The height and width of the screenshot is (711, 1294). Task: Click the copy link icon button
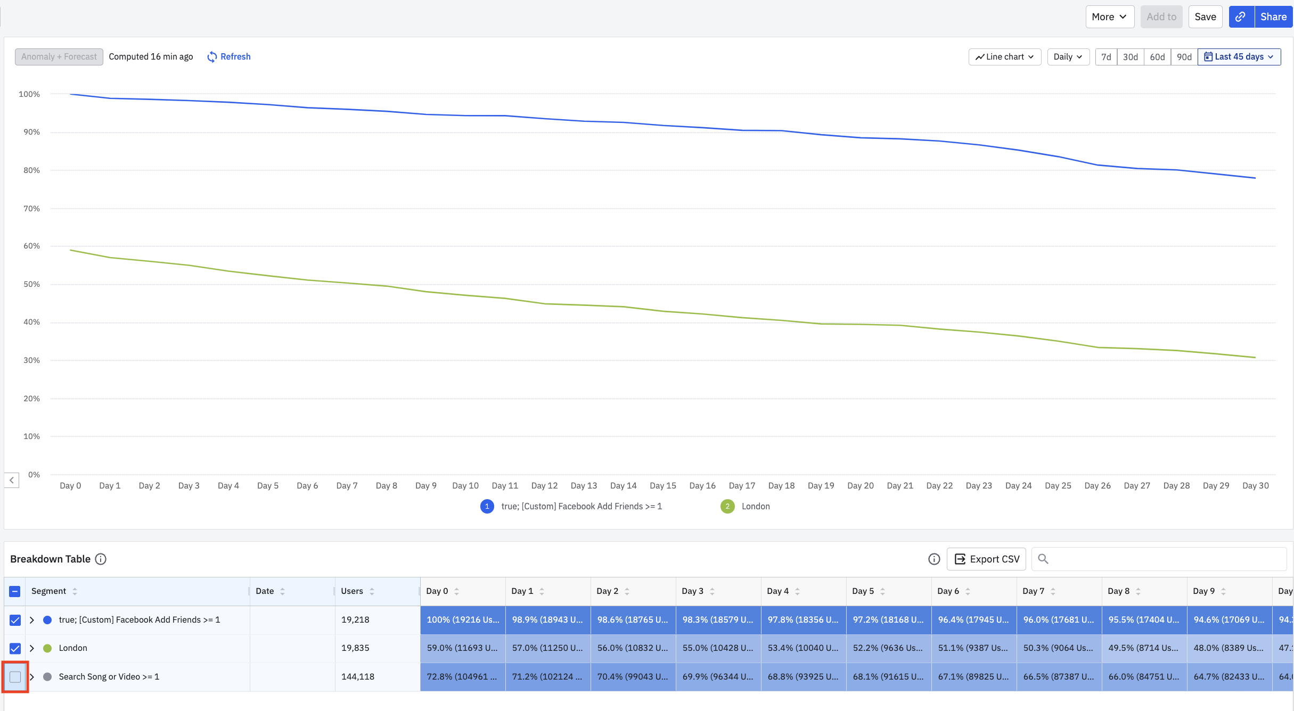tap(1241, 16)
